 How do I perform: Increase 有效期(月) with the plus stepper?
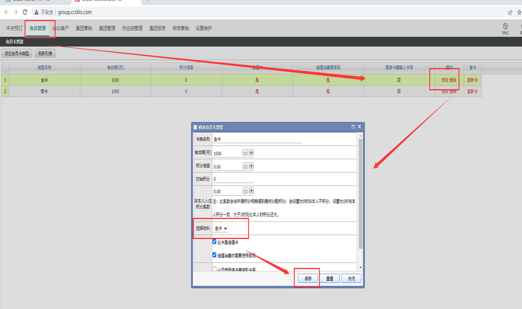point(251,153)
